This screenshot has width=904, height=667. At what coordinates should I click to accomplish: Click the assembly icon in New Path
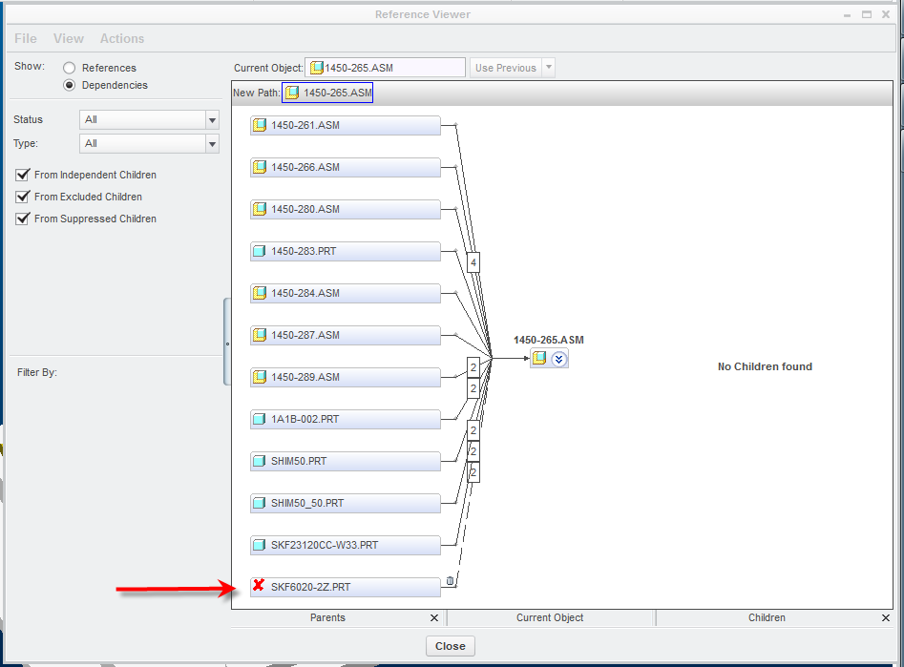click(x=292, y=93)
